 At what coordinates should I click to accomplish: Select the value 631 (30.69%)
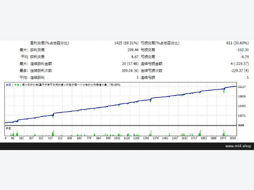[x=237, y=43]
